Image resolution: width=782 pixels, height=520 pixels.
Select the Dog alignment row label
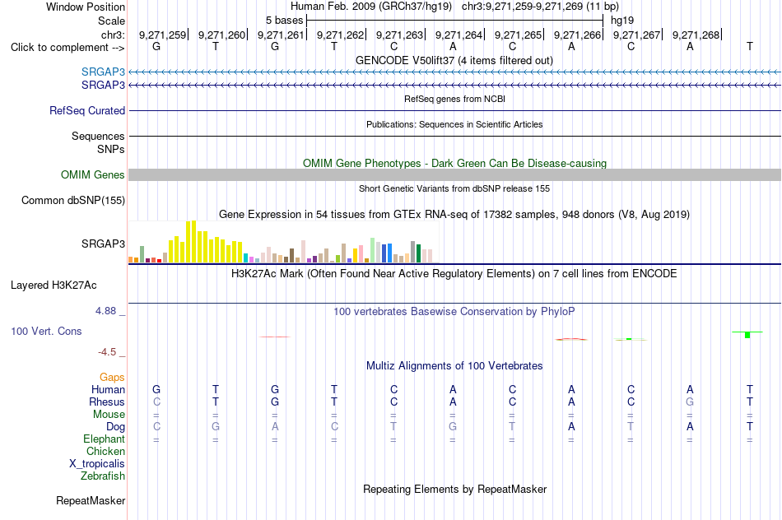[x=116, y=427]
